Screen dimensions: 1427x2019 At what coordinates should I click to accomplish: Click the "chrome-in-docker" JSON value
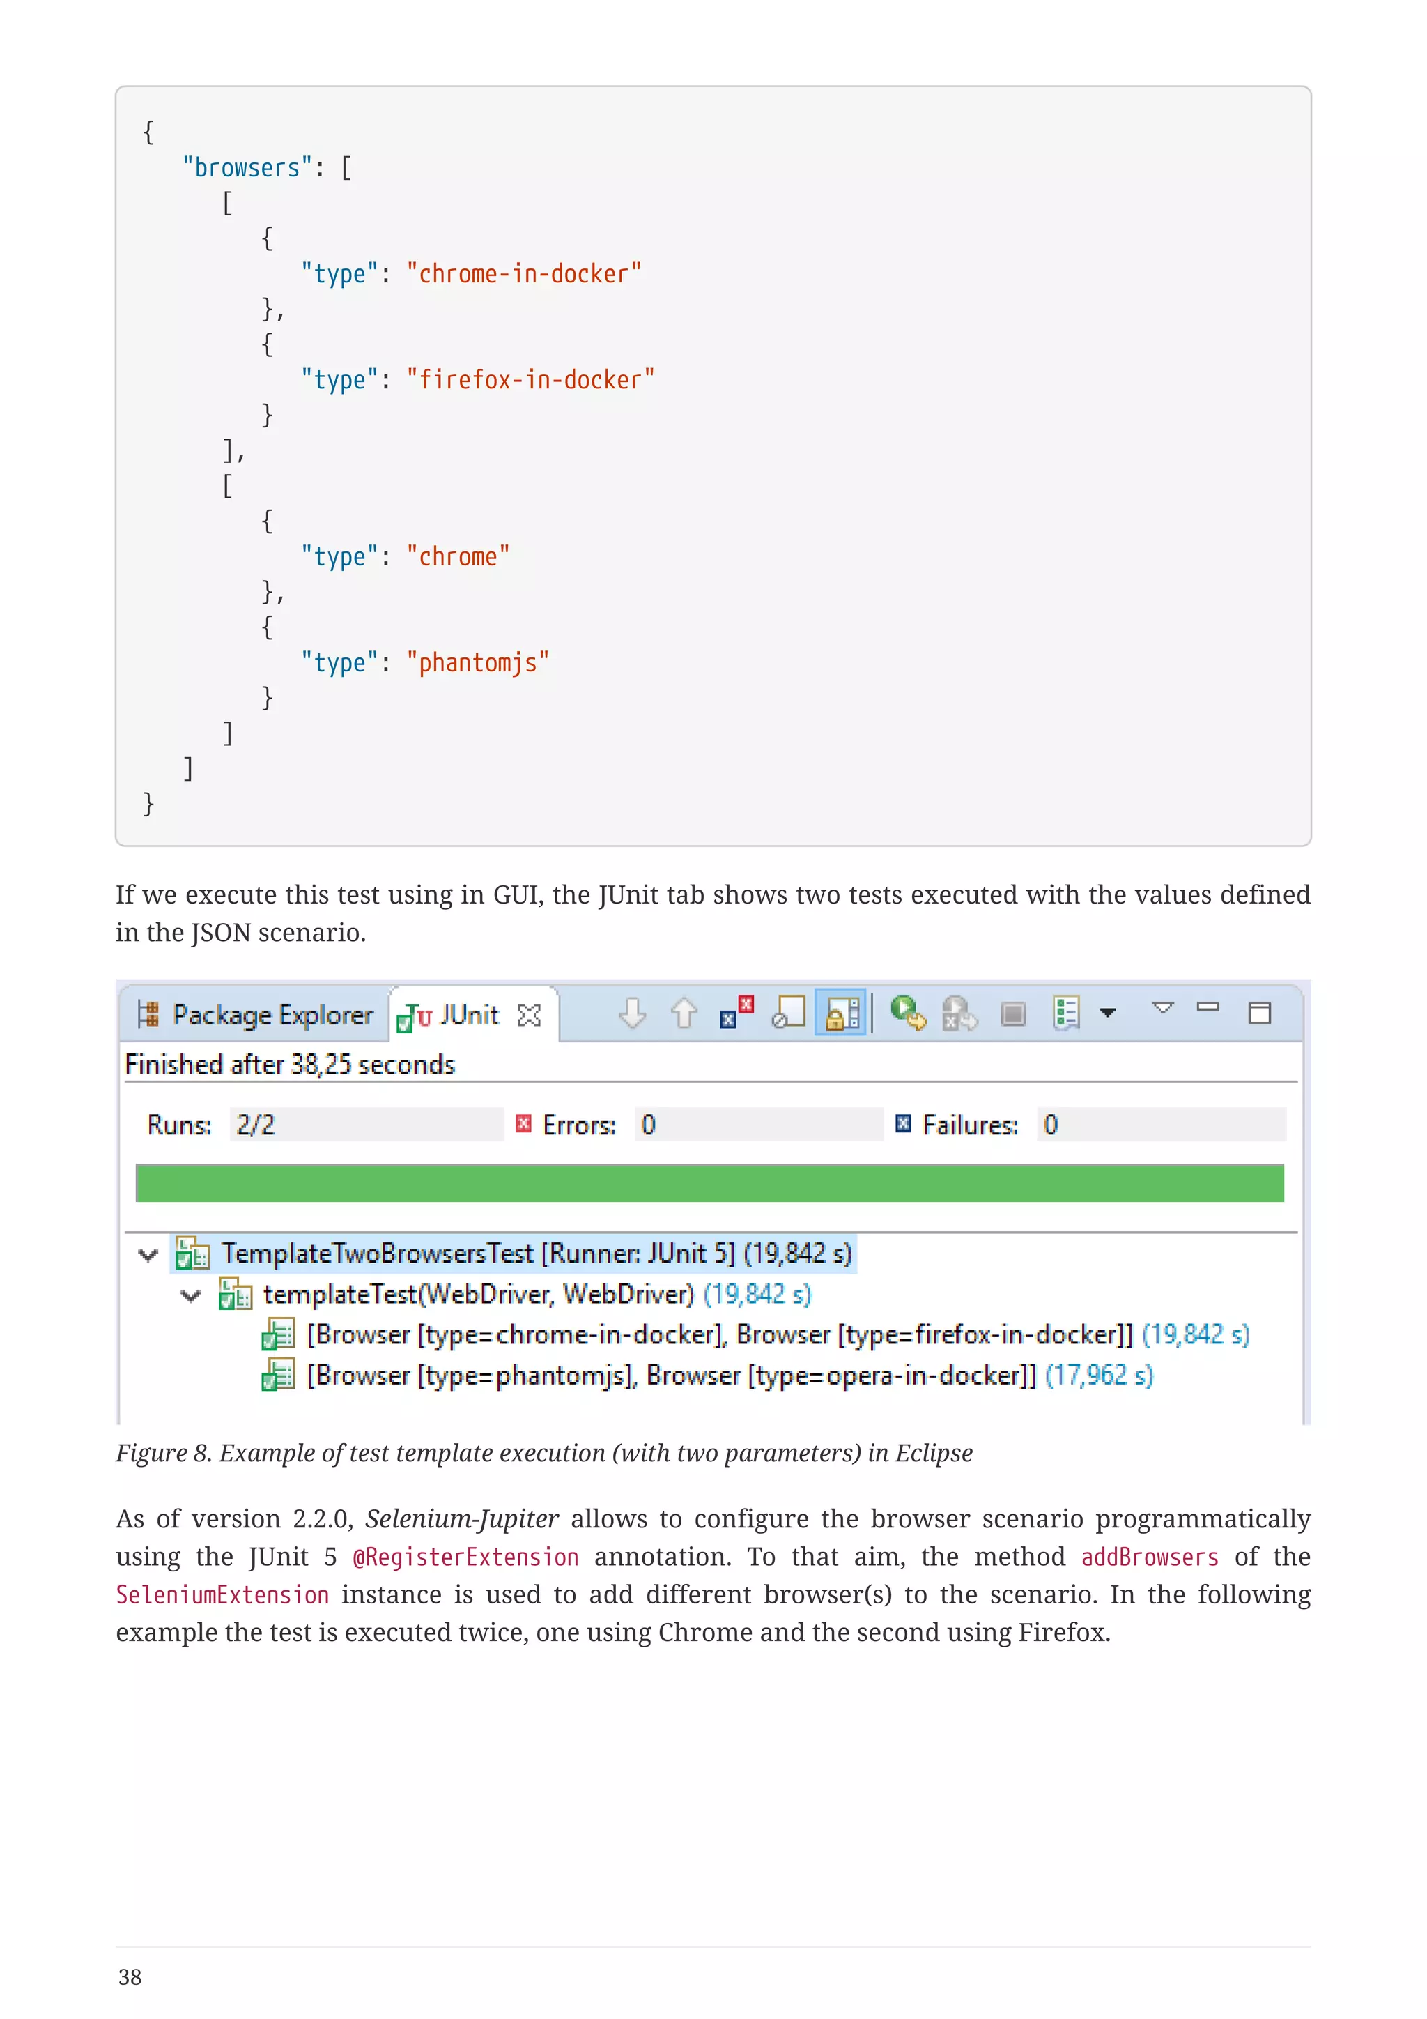525,273
